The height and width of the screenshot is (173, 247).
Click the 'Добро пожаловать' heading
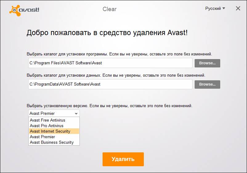coord(107,33)
